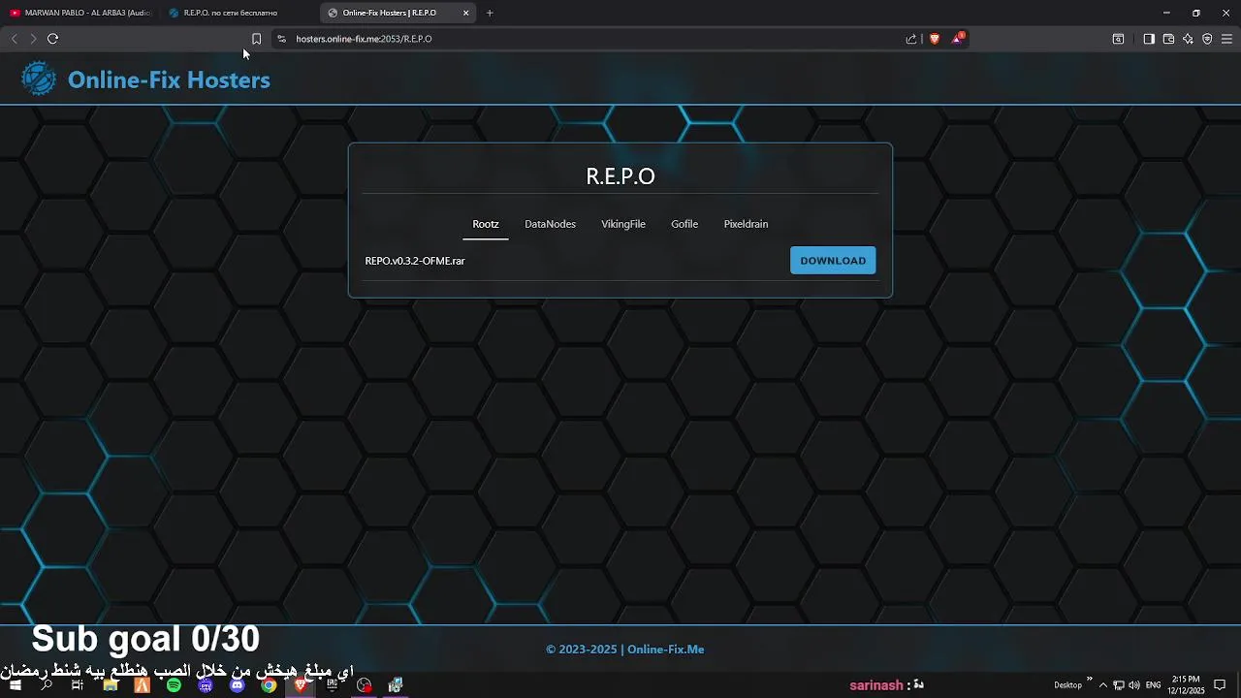The width and height of the screenshot is (1241, 698).
Task: Open the browser hamburger menu
Action: click(x=1226, y=39)
